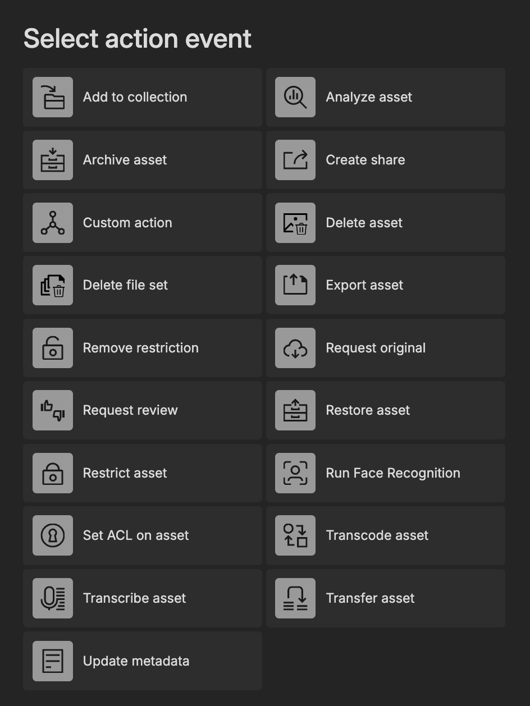This screenshot has width=530, height=706.
Task: Click the Transfer asset download icon
Action: 295,598
